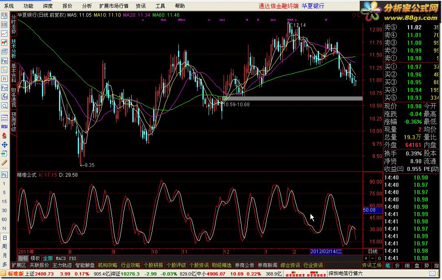442x280 pixels.
Task: Select the intraday line chart icon
Action: tap(4, 33)
